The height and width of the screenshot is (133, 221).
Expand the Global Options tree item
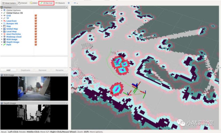pyautogui.click(x=2, y=10)
